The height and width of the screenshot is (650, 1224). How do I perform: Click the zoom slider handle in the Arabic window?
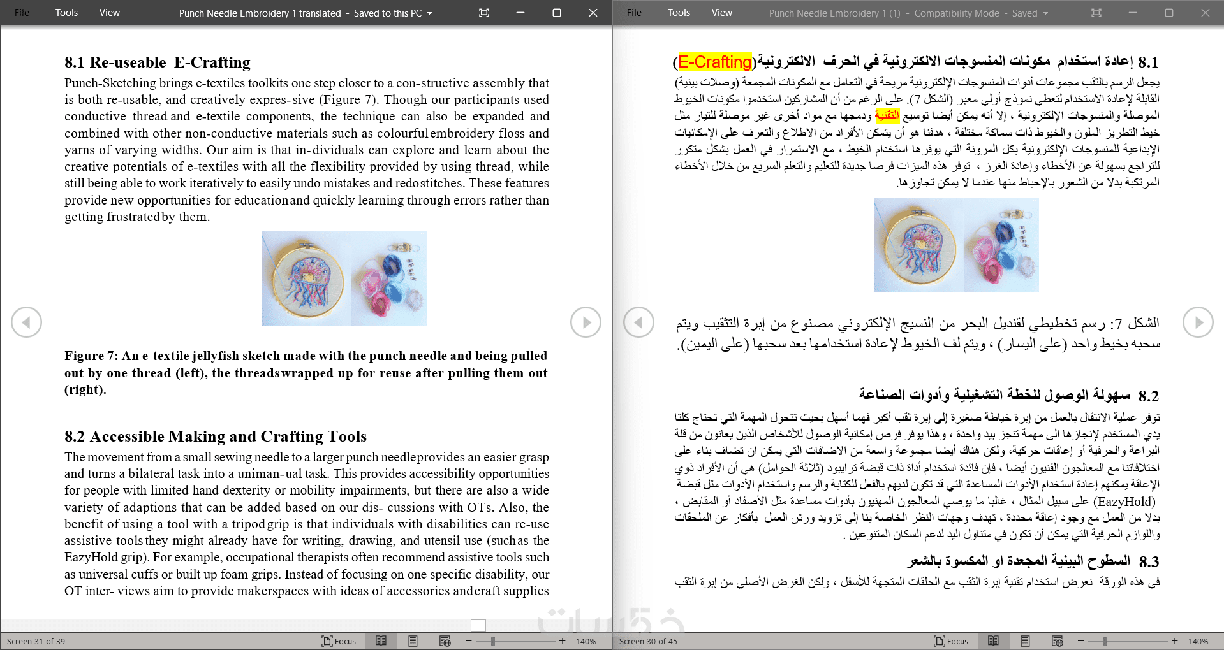click(x=1105, y=641)
